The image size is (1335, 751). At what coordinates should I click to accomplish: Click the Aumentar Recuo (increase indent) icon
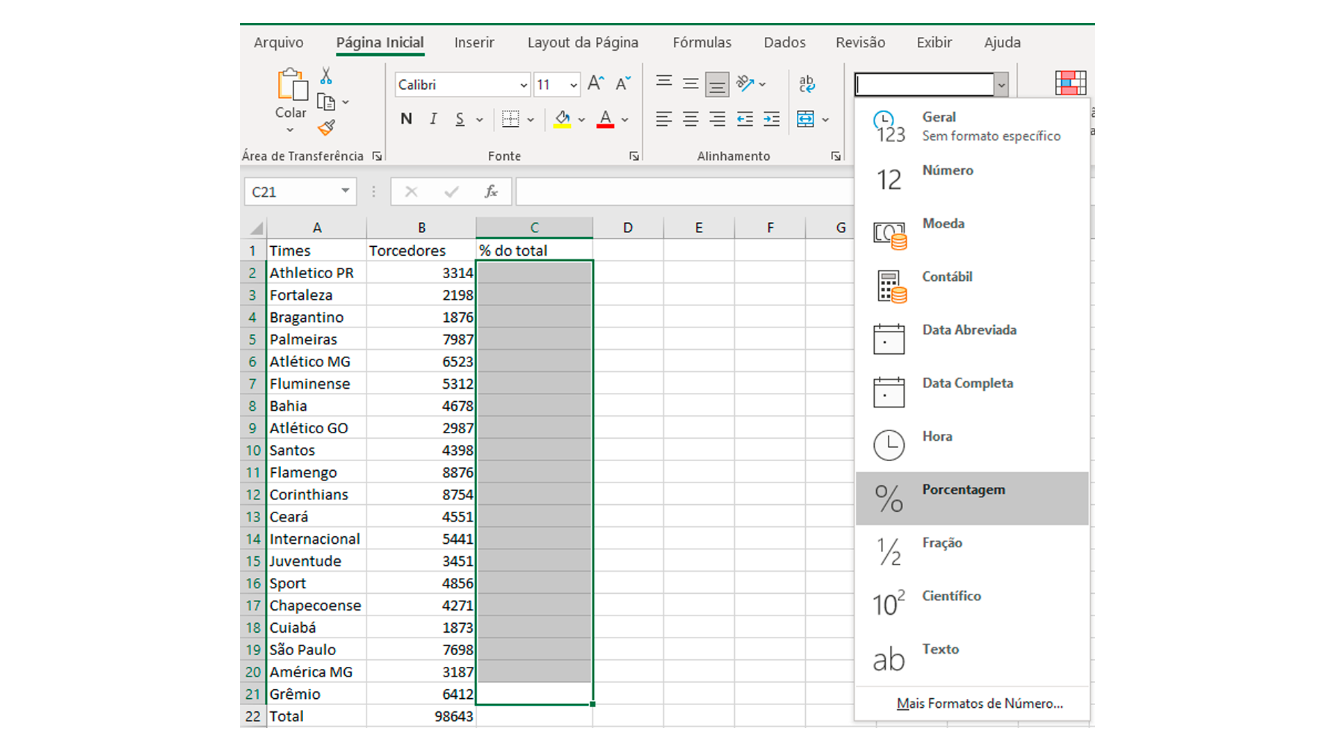[771, 119]
